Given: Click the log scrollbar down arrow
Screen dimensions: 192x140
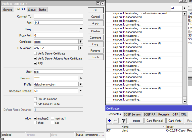Looking at the screenshot, I should coord(184,101).
